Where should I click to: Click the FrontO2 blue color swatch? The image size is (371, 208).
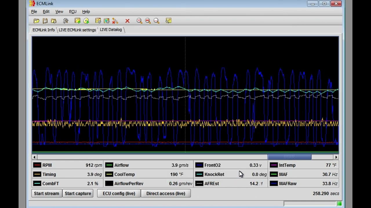[x=199, y=165]
